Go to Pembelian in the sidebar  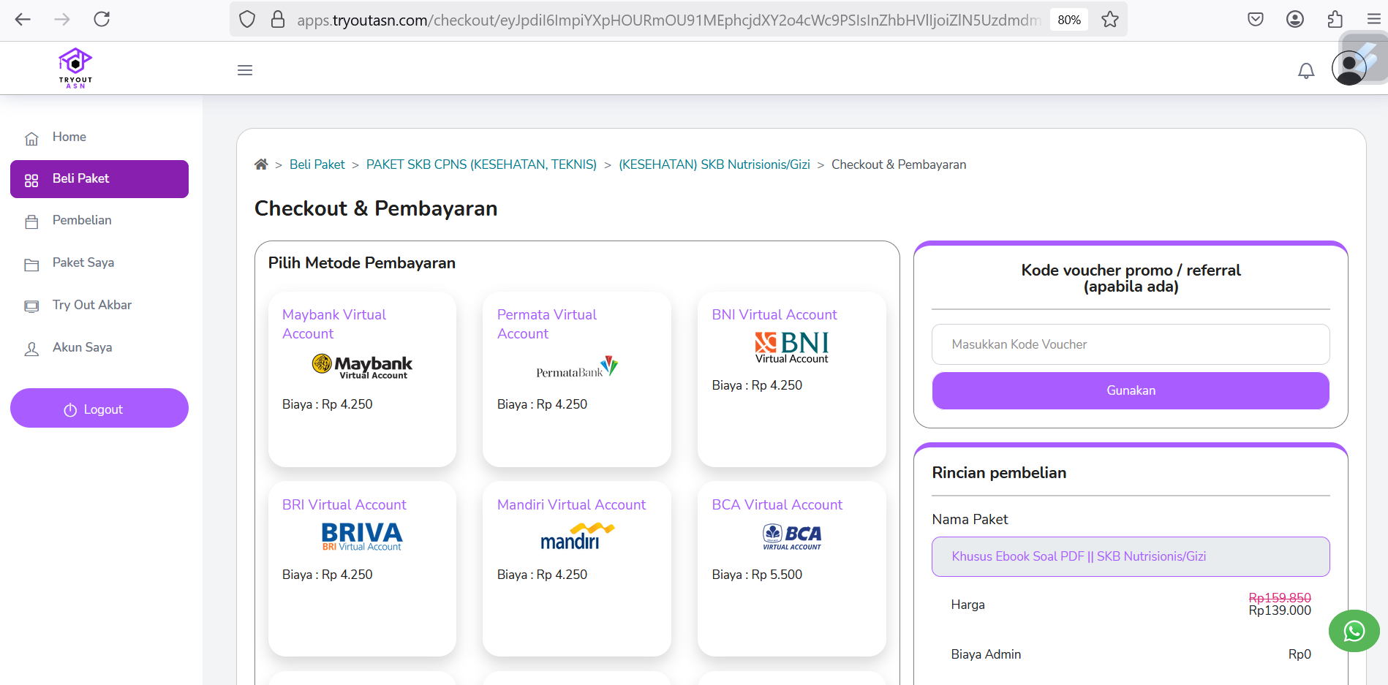[x=82, y=221]
